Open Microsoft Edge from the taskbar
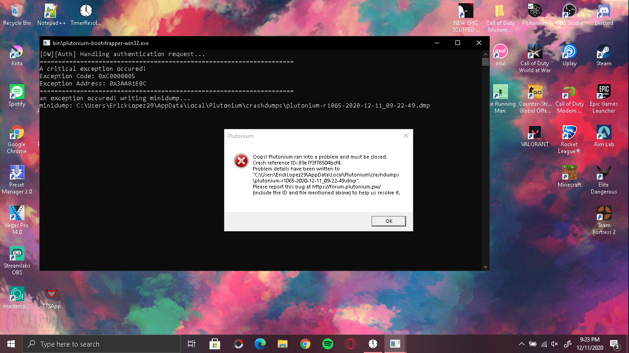Image resolution: width=629 pixels, height=353 pixels. click(260, 344)
